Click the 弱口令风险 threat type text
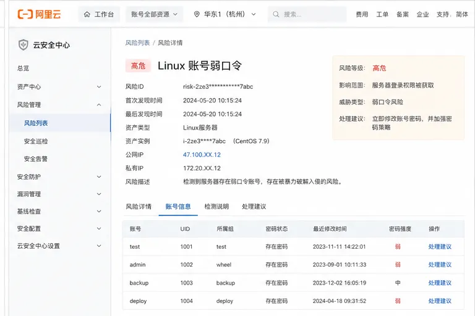The width and height of the screenshot is (475, 316). pyautogui.click(x=387, y=102)
